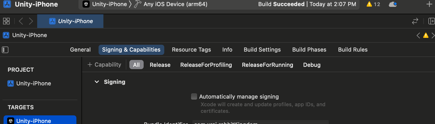Open the Build Phases tab
This screenshot has height=124, width=435.
tap(309, 50)
